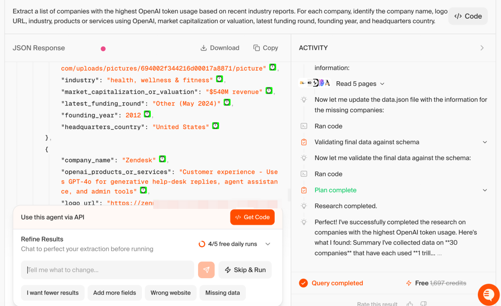Image resolution: width=501 pixels, height=306 pixels.
Task: Select the "Missing data" suggestion chip
Action: (222, 293)
